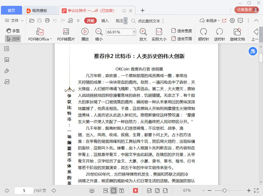
Task: Click the 适合宽度 fit width button
Action: pyautogui.click(x=182, y=31)
